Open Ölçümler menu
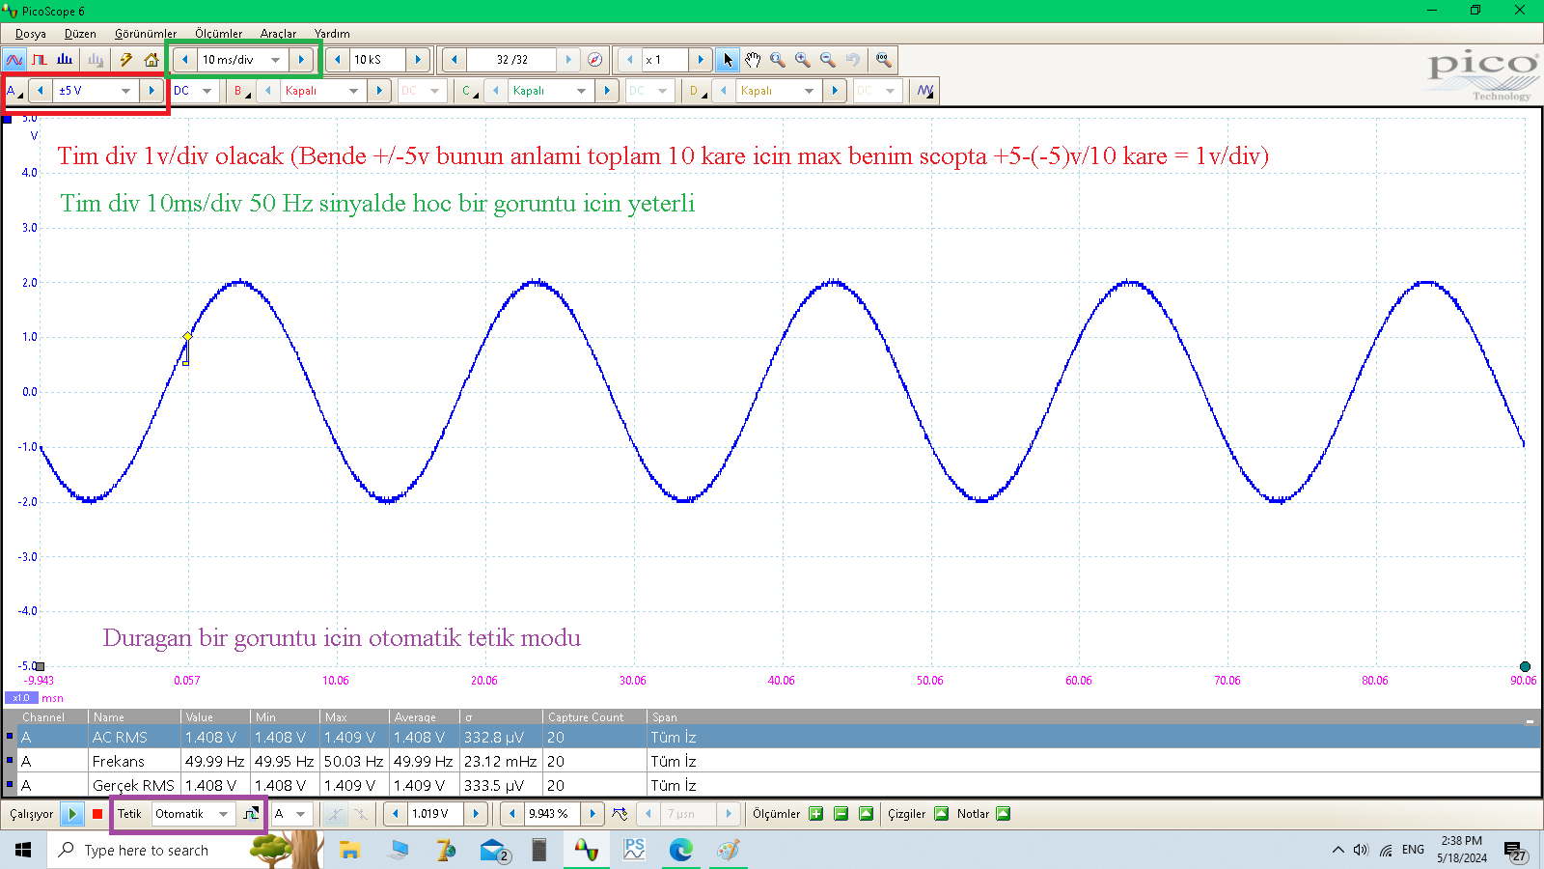Viewport: 1544px width, 869px height. [218, 34]
